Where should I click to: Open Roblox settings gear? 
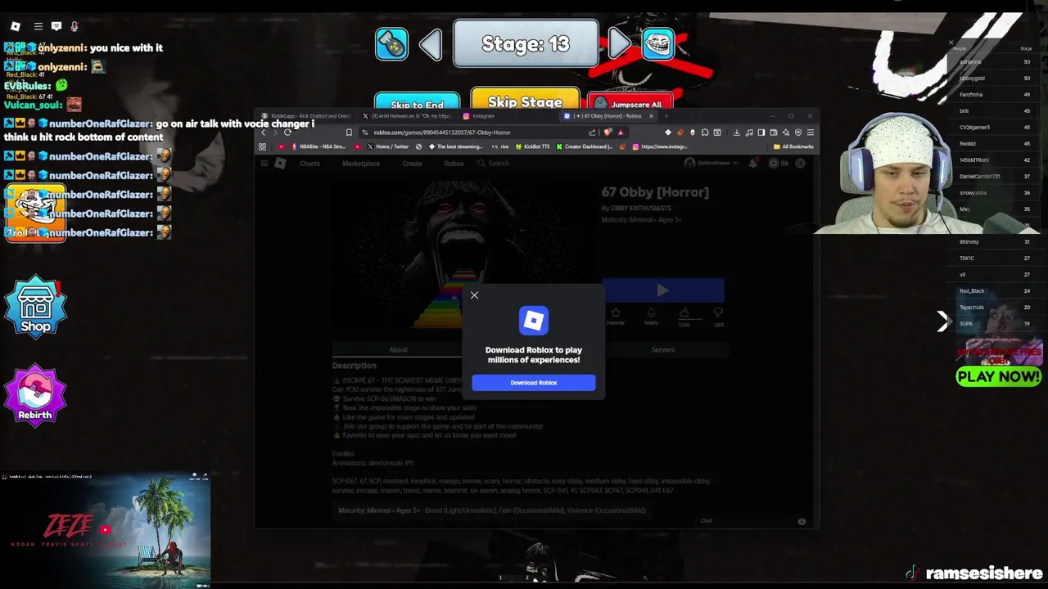click(x=800, y=163)
